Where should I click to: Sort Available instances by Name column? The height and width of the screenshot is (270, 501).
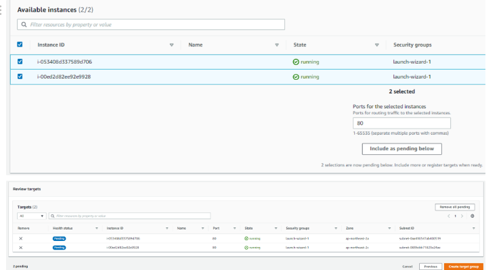coord(277,45)
